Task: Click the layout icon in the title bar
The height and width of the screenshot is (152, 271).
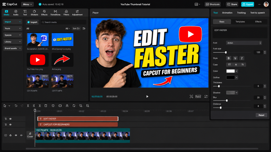Action: pos(196,4)
